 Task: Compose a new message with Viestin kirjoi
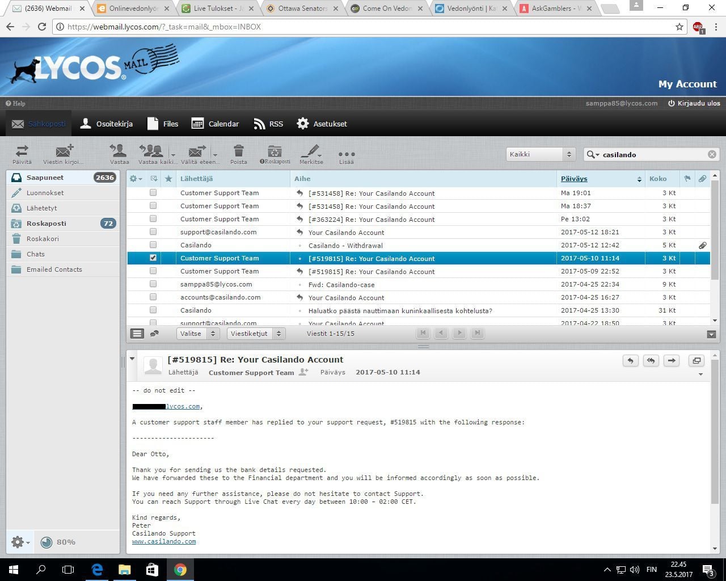[x=63, y=154]
